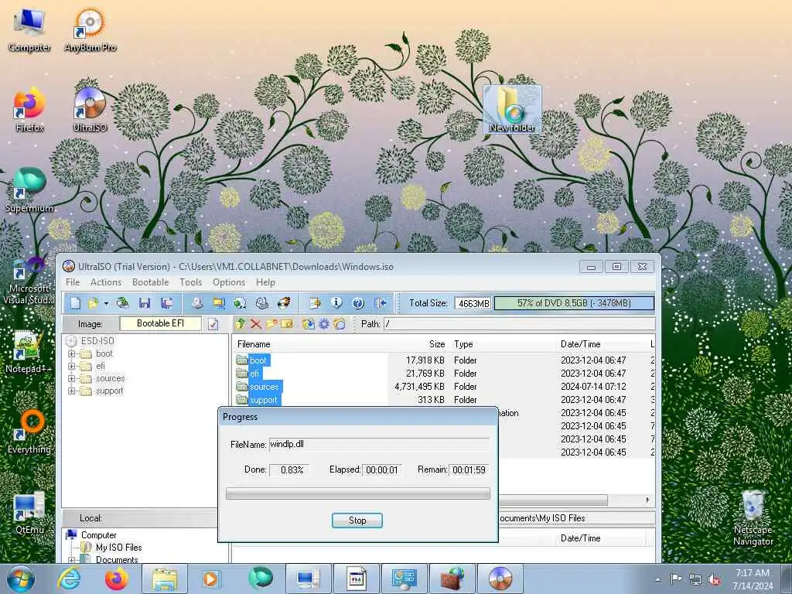Select the Netscape Navigator desktop icon
Viewport: 792px width, 594px height.
[x=753, y=517]
